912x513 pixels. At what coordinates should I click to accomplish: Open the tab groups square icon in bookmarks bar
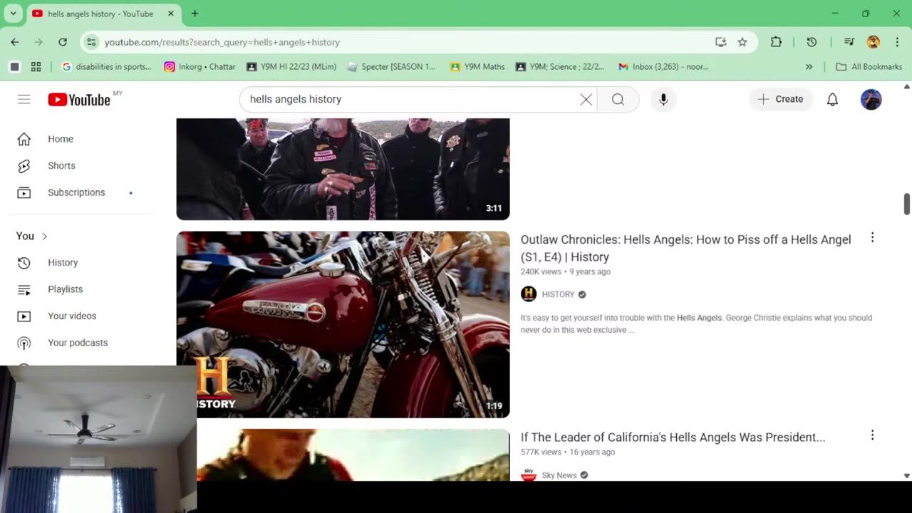14,67
